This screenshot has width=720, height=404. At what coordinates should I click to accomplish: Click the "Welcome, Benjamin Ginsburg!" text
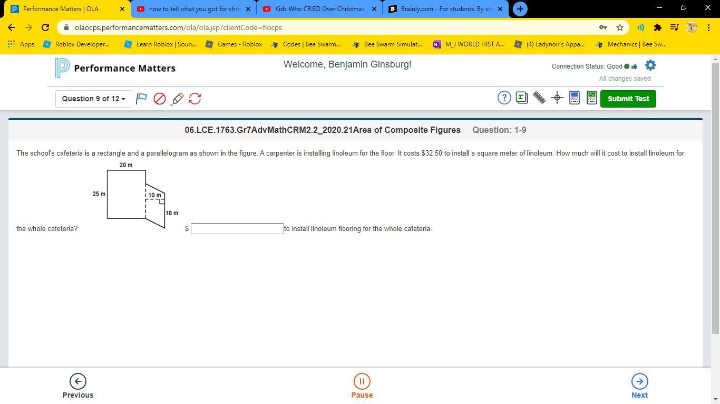(x=347, y=64)
